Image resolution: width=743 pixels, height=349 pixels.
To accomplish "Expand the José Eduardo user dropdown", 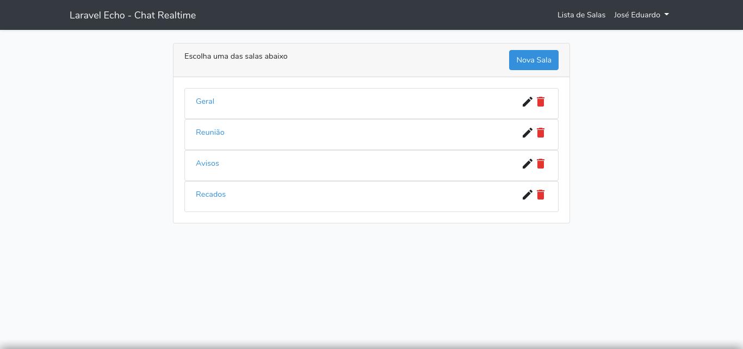I will click(641, 15).
